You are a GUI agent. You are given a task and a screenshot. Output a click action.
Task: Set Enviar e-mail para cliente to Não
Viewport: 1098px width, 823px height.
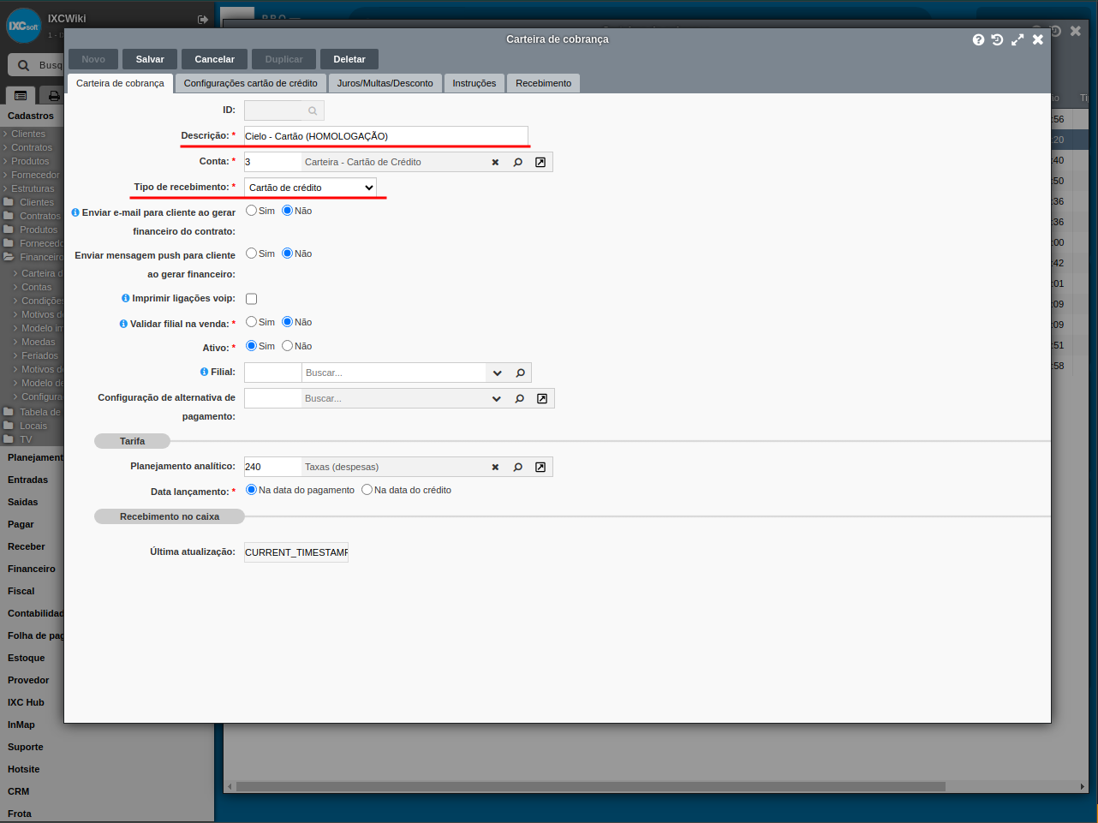(287, 211)
